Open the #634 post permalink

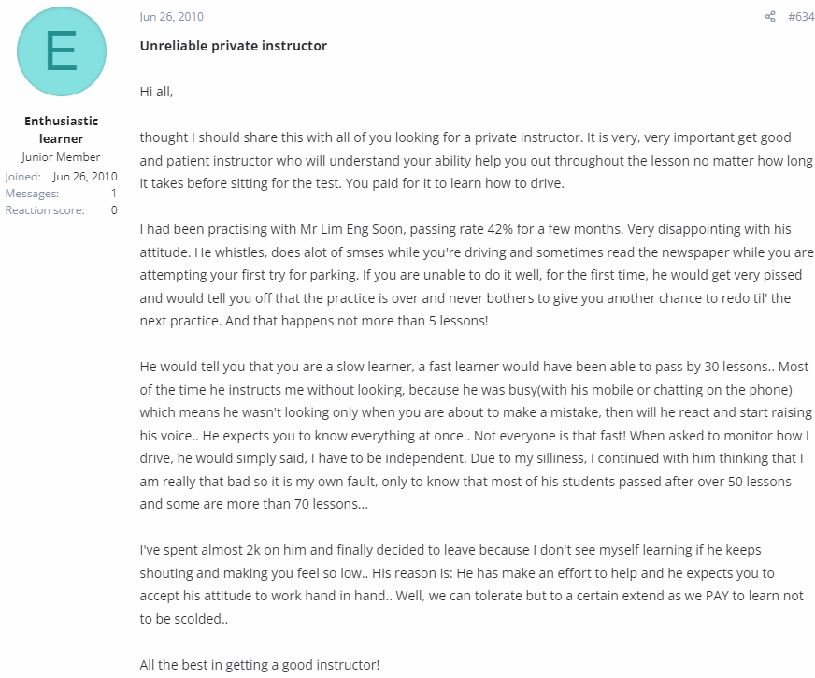pyautogui.click(x=801, y=17)
